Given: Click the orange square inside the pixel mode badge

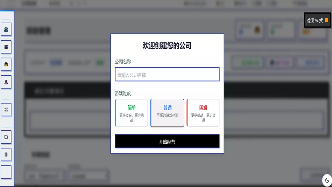Looking at the screenshot, I should click(x=327, y=20).
